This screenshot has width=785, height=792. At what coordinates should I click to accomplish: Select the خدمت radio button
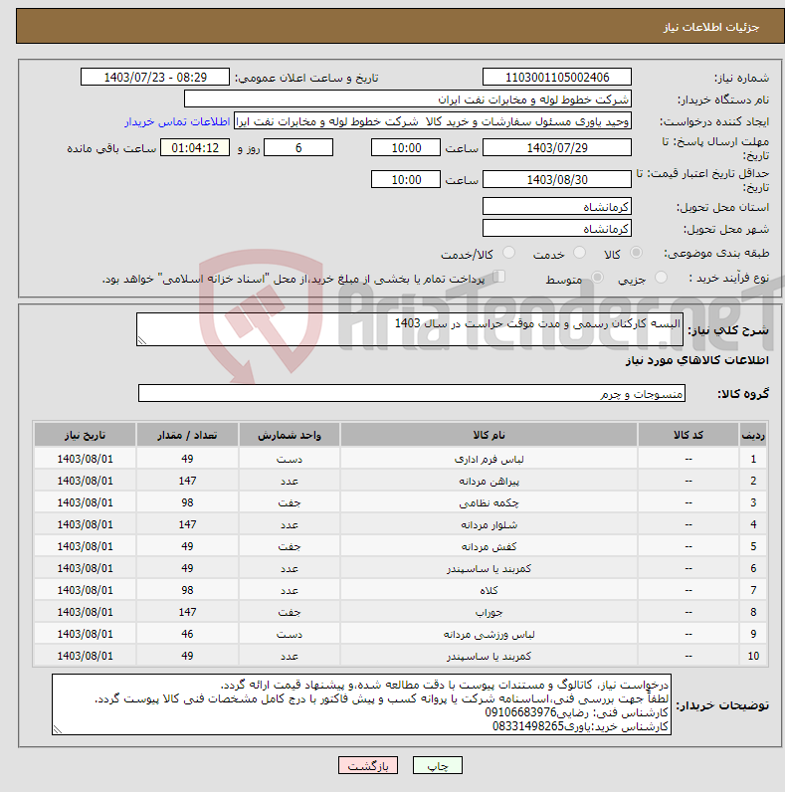(579, 253)
